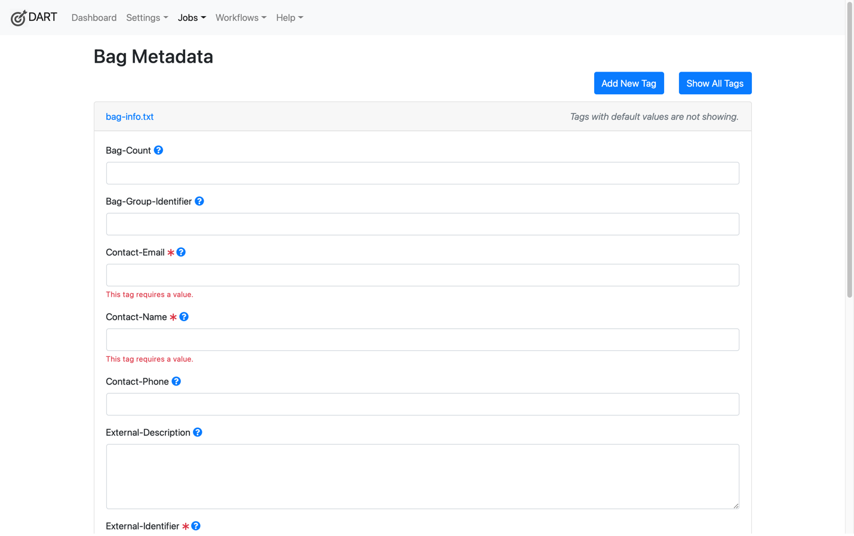Open help for the Bag-Count tag
854x536 pixels.
[158, 150]
